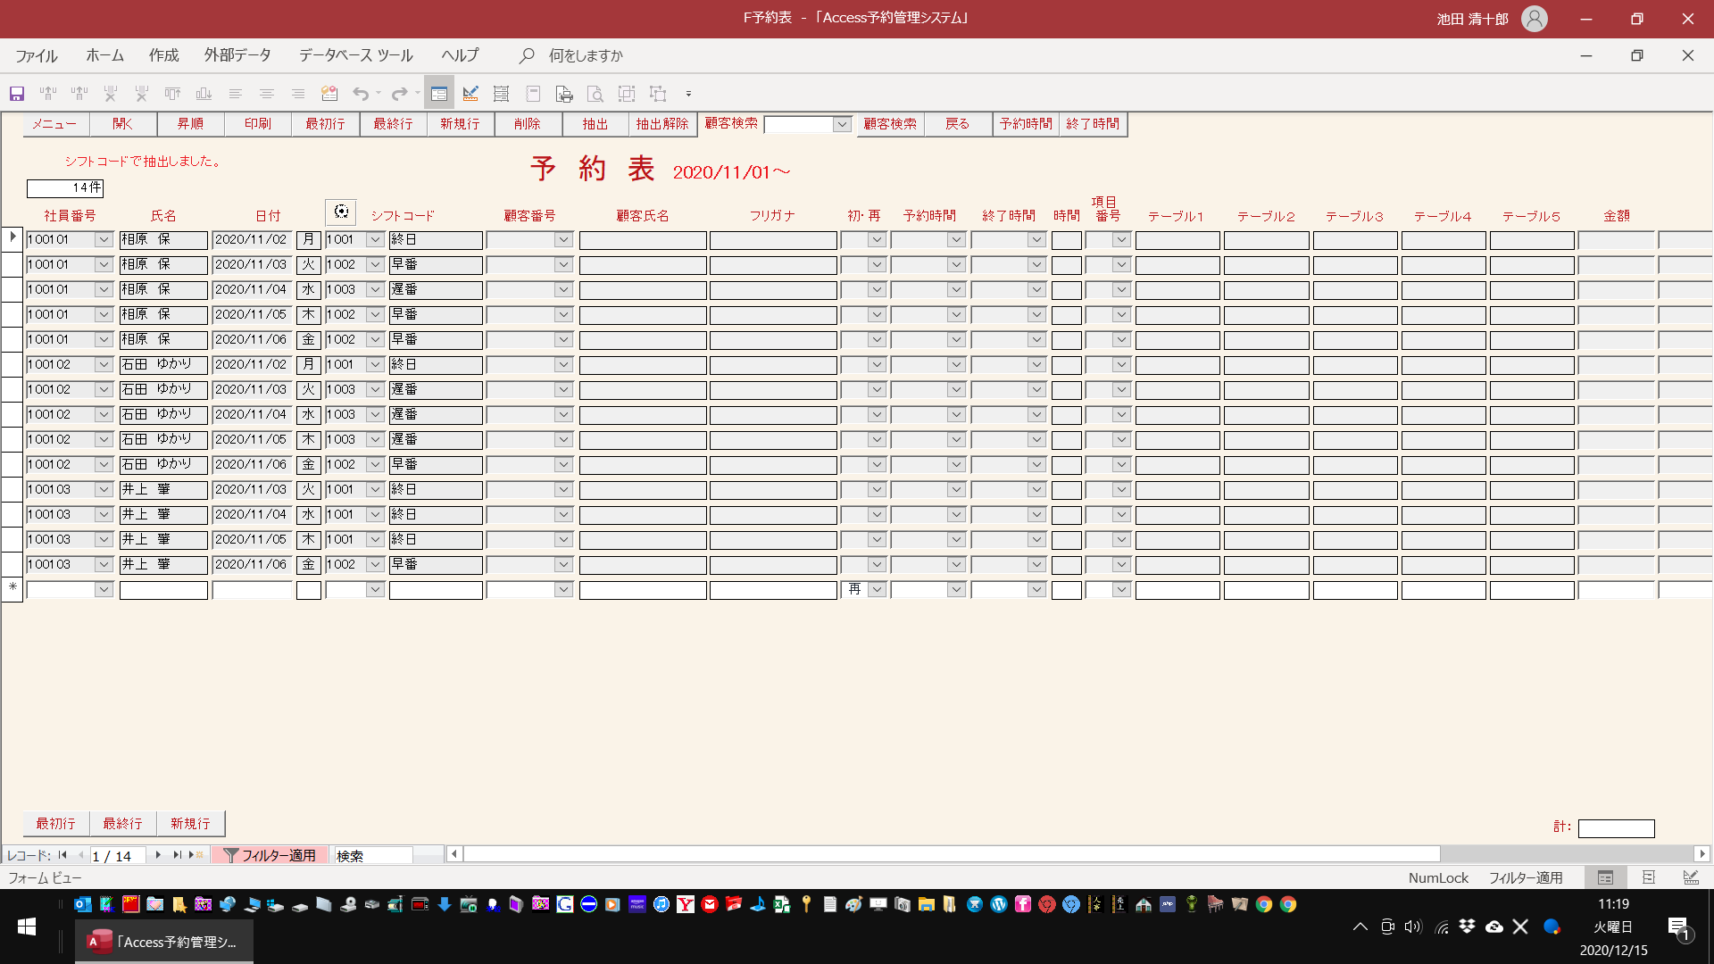Click the next record arrow in the record navigator

click(157, 855)
